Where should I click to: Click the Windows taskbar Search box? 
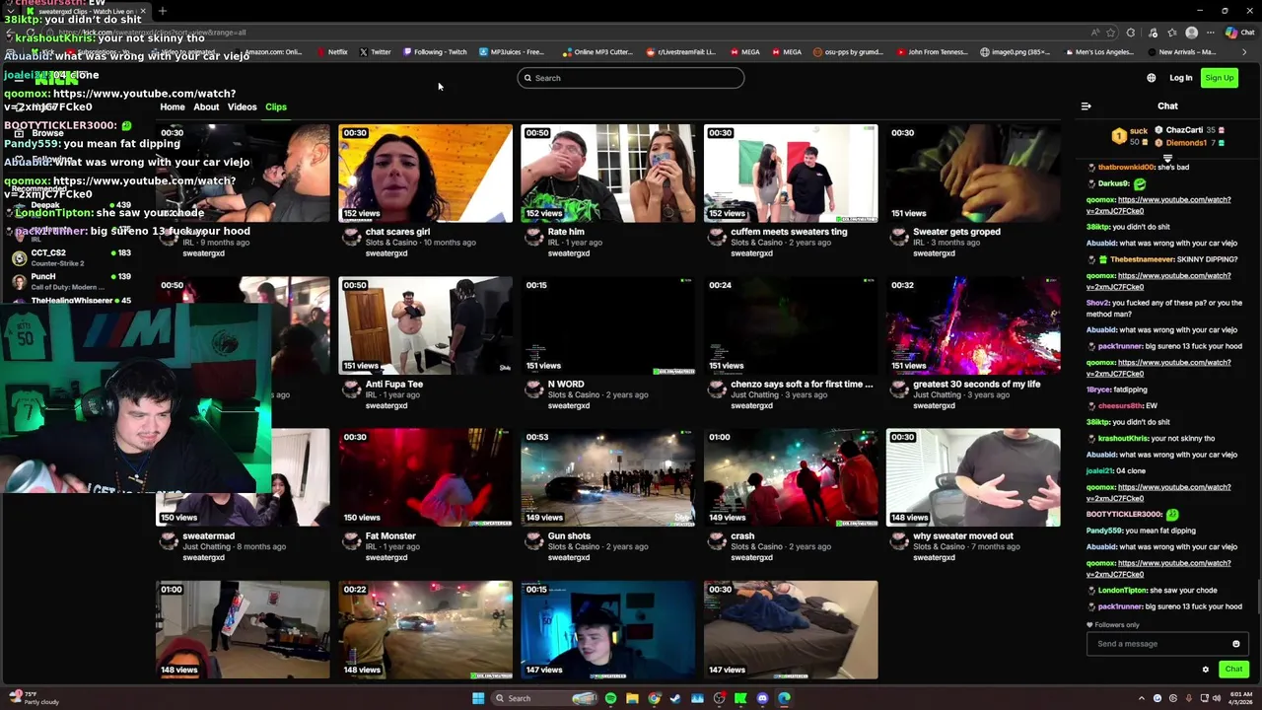(x=545, y=698)
